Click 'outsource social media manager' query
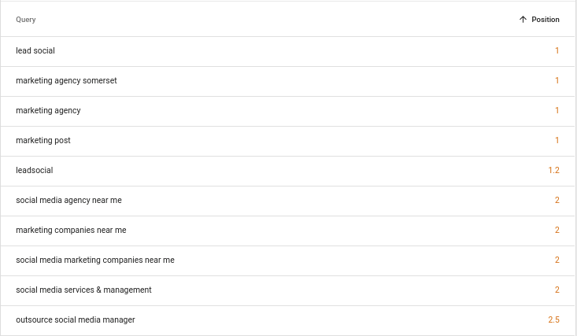The image size is (577, 336). coord(76,319)
